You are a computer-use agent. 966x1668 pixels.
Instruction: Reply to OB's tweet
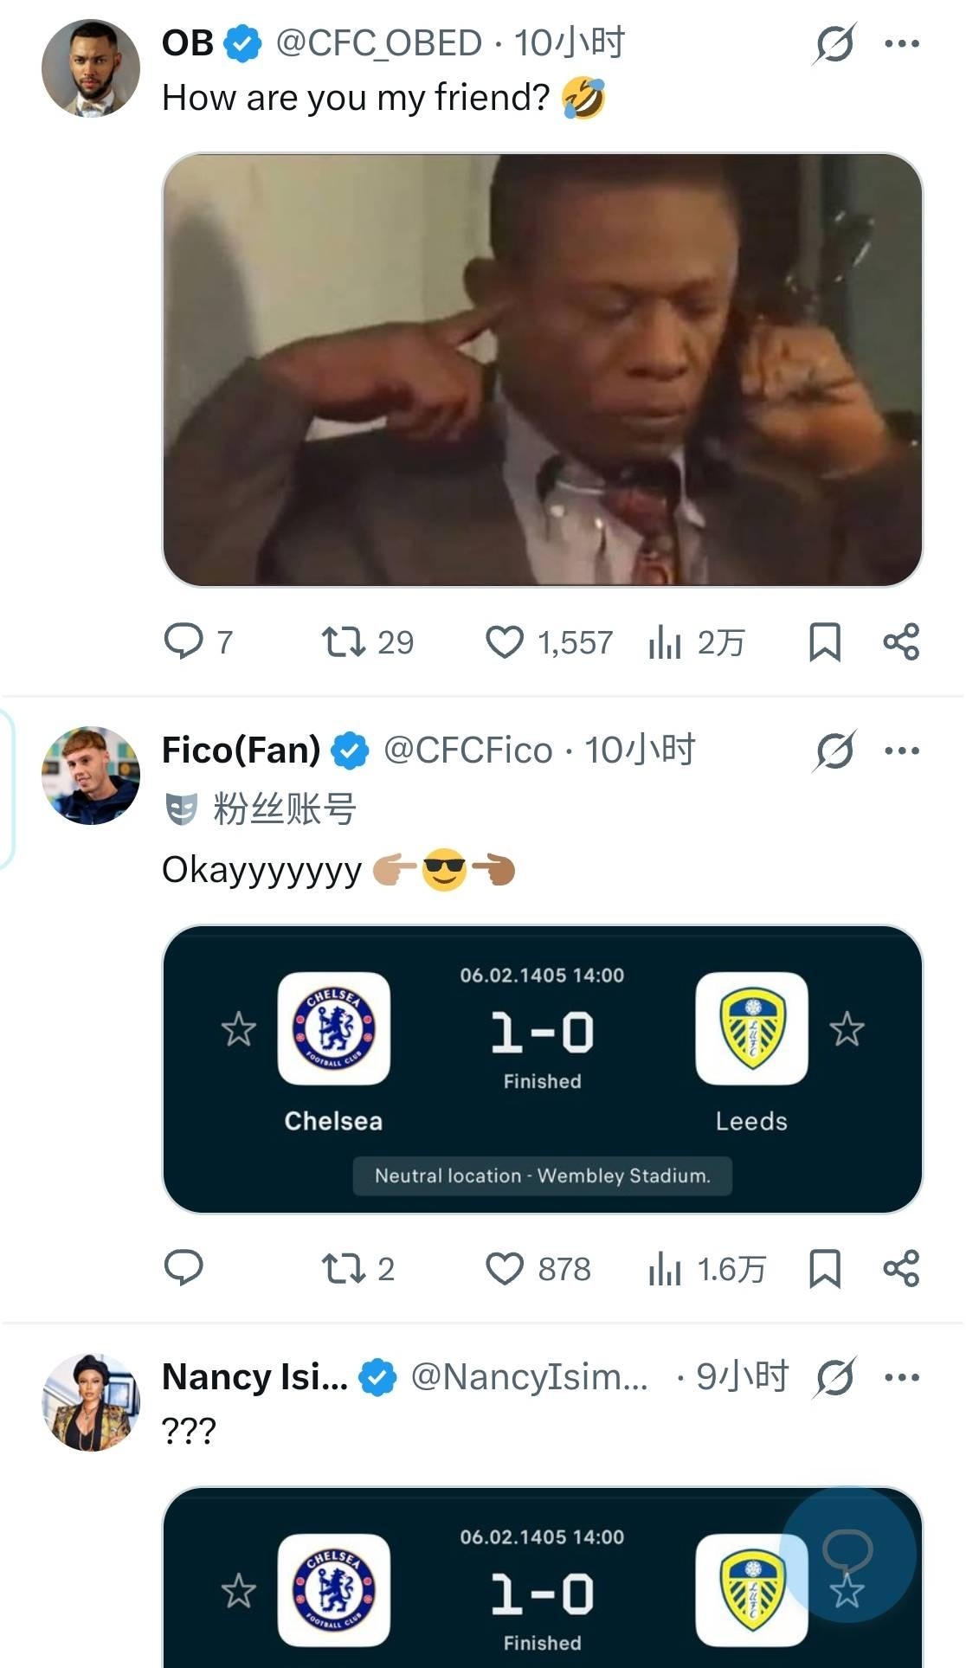pyautogui.click(x=184, y=642)
